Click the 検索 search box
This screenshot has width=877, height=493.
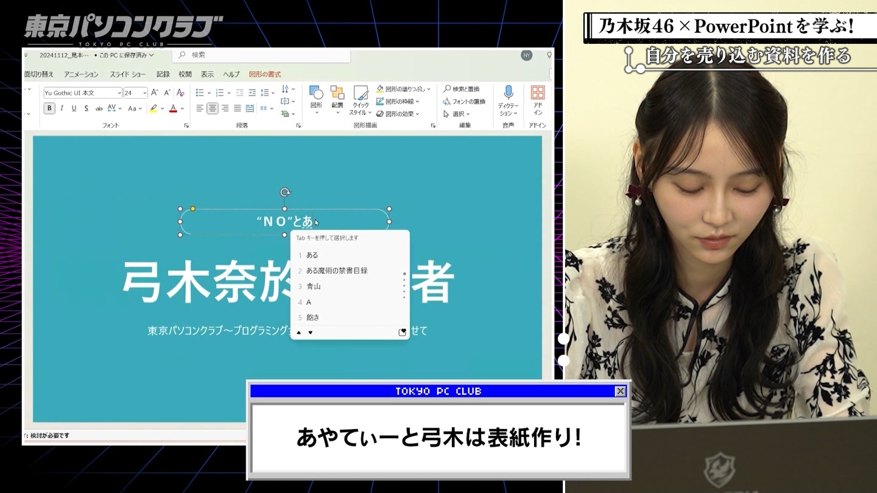(261, 55)
